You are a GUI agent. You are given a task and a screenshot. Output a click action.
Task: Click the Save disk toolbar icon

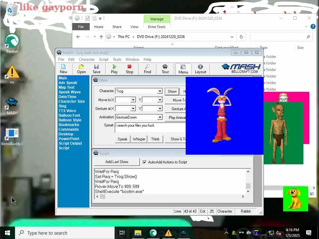pyautogui.click(x=97, y=69)
